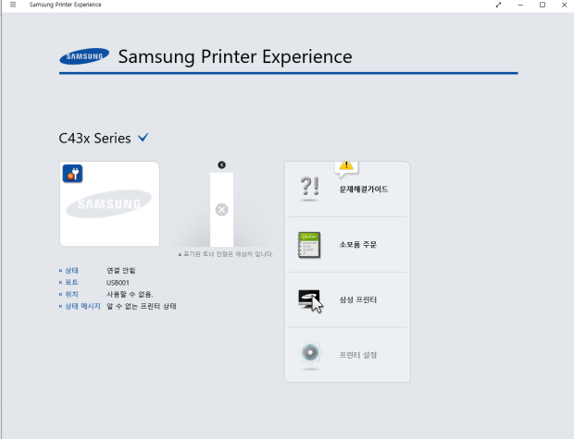Open 소모품 주문 via the notepad icon

[x=310, y=245]
